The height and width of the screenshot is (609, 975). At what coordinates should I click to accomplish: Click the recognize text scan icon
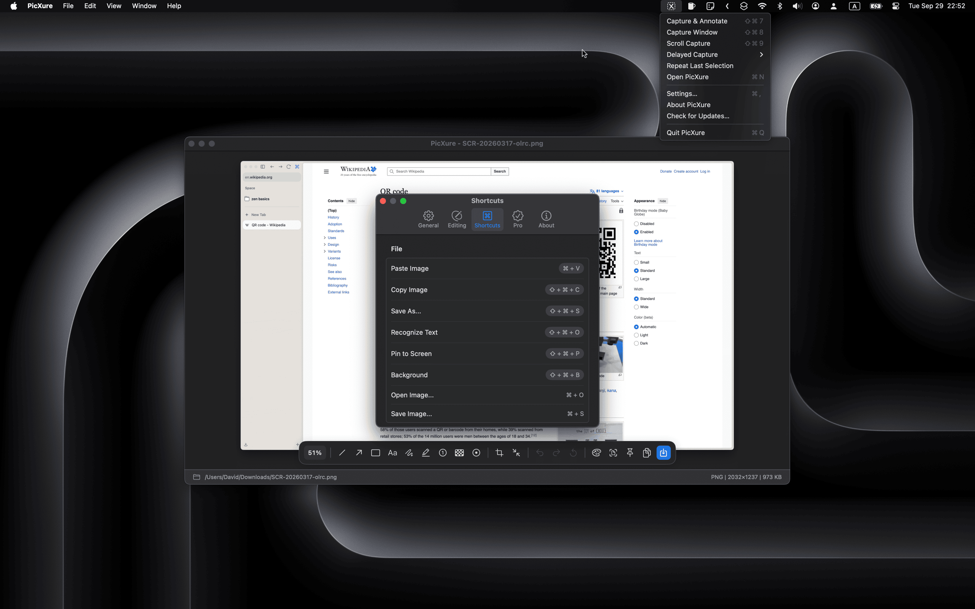pyautogui.click(x=613, y=453)
